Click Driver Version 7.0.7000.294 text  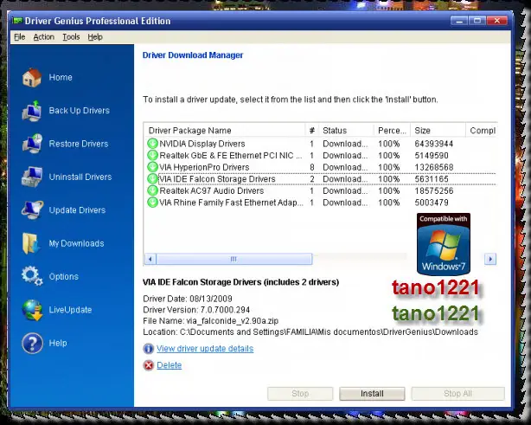pos(196,310)
